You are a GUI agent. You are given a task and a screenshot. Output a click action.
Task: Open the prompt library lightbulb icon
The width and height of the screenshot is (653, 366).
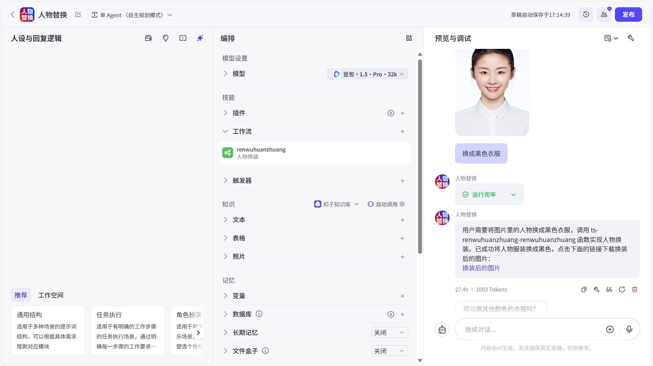click(165, 38)
